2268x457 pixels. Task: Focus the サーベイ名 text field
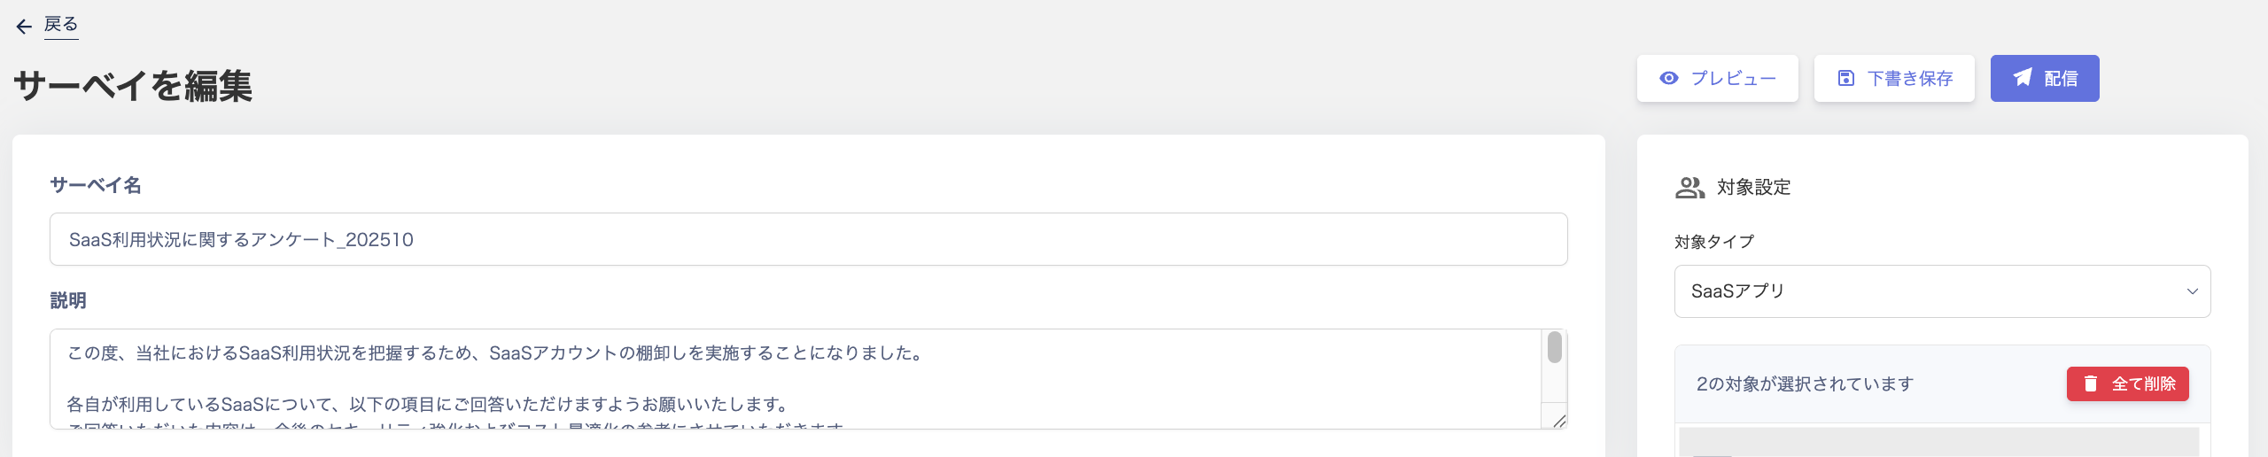(x=808, y=239)
